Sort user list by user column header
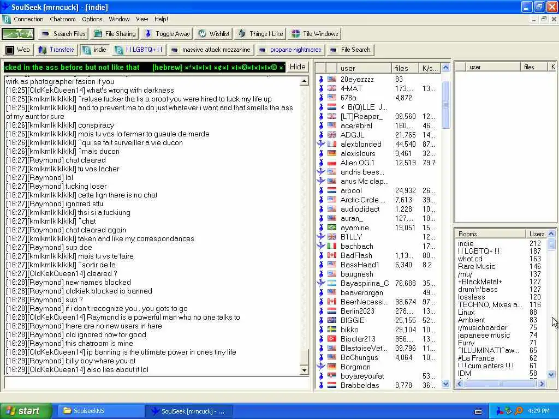The height and width of the screenshot is (419, 559). [364, 68]
